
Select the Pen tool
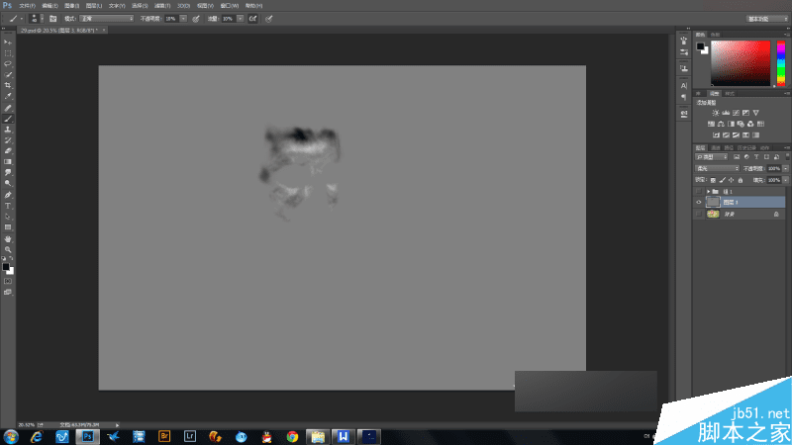coord(8,195)
